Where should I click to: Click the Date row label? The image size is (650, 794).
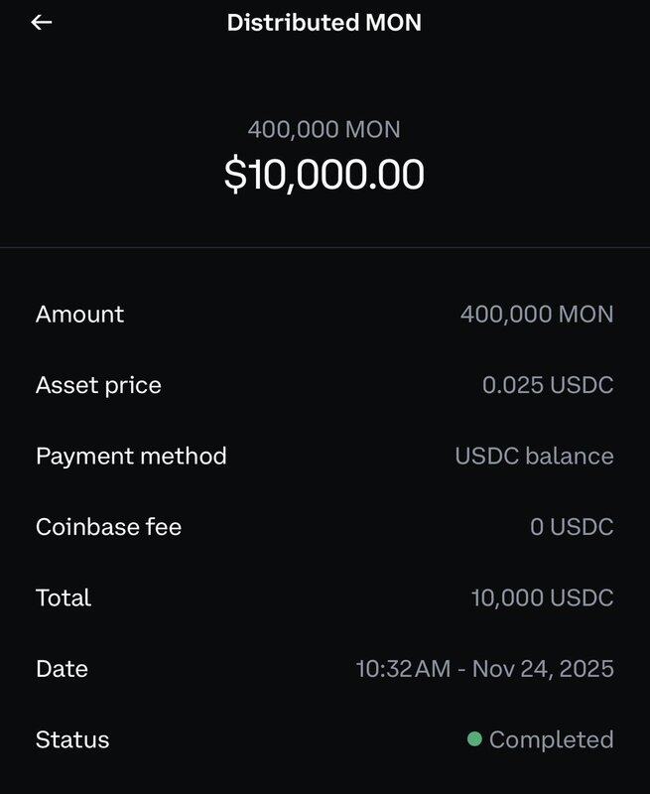(x=62, y=669)
